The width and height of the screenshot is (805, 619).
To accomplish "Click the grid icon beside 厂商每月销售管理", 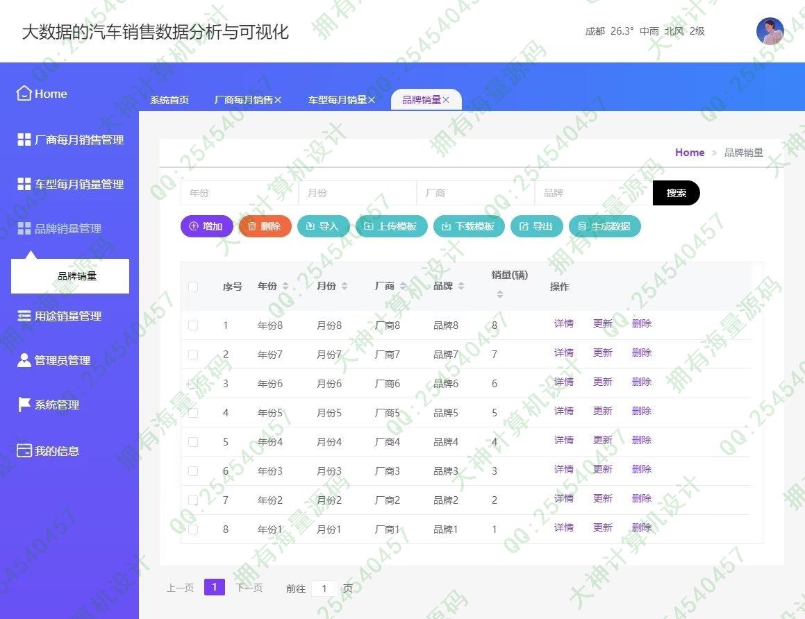I will tap(24, 139).
